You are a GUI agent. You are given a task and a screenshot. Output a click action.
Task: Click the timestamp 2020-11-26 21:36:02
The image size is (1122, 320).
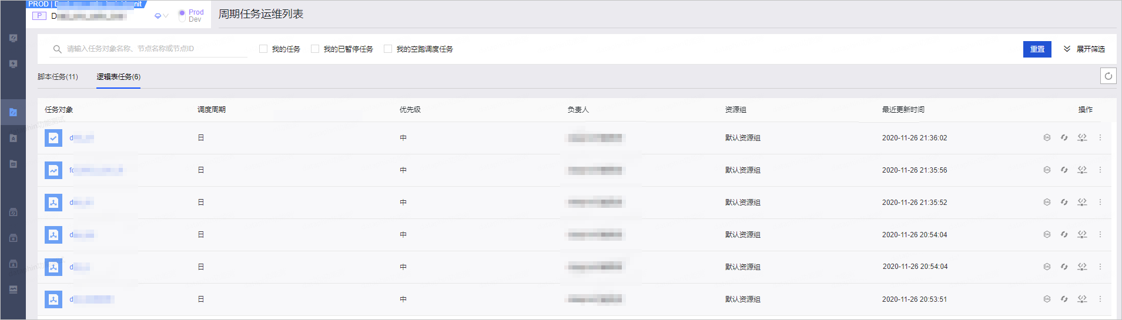point(915,138)
